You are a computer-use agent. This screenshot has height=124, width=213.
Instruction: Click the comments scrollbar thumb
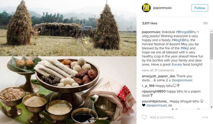[211, 46]
